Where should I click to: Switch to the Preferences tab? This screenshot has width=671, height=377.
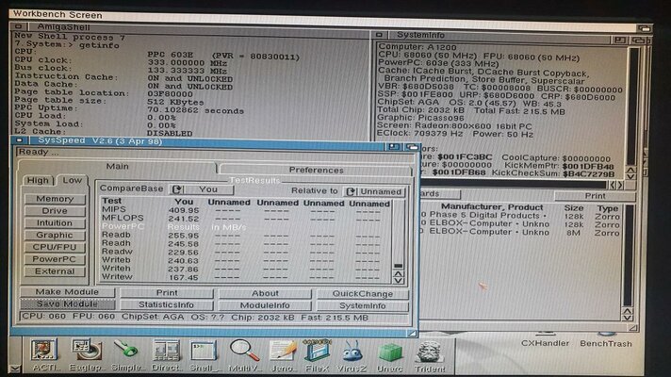[x=316, y=170]
